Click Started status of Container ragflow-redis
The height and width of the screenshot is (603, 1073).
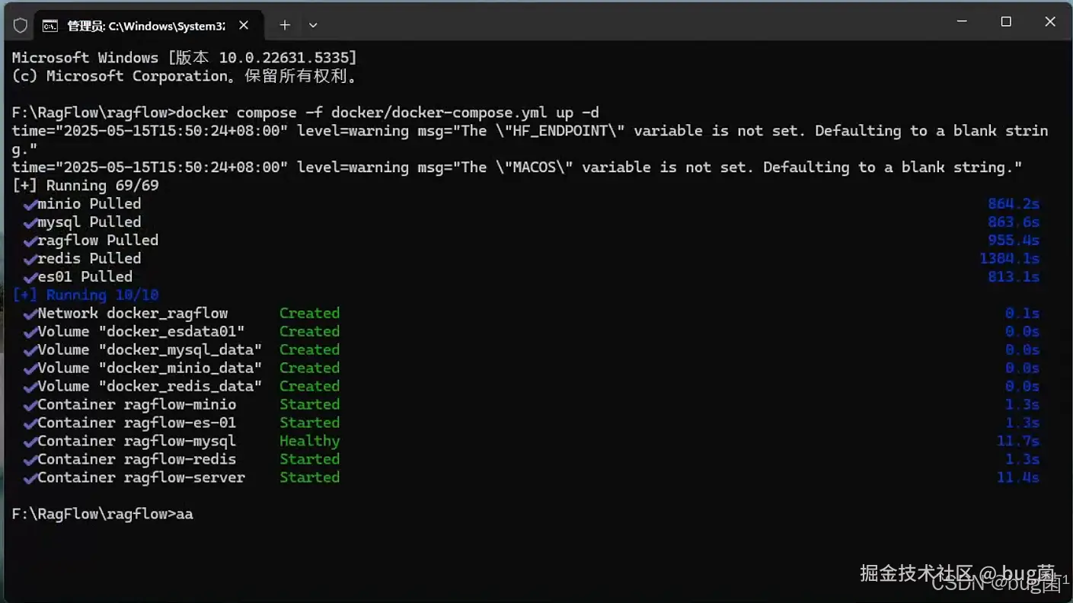(x=309, y=459)
